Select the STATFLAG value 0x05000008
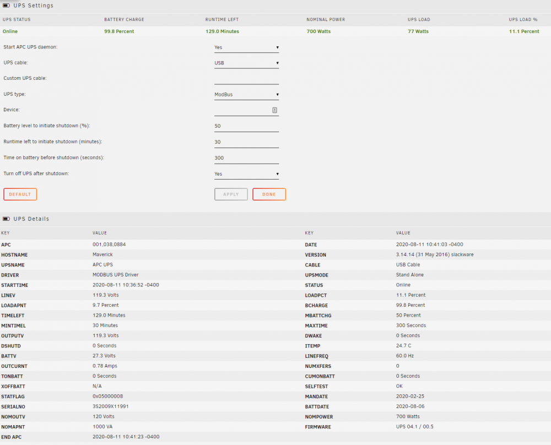Screen dimensions: 551x445 (x=108, y=396)
